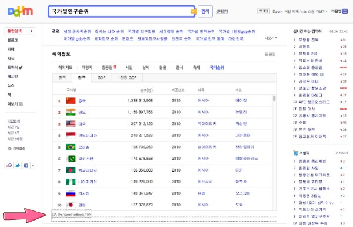The height and width of the screenshot is (227, 353).
Task: Filter results by 최근 1일
Action: click(14, 127)
